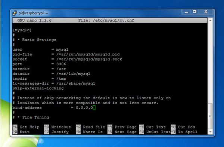Click the 'File: /etc/mysql/my.cnf' header
This screenshot has width=224, height=147.
106,20
